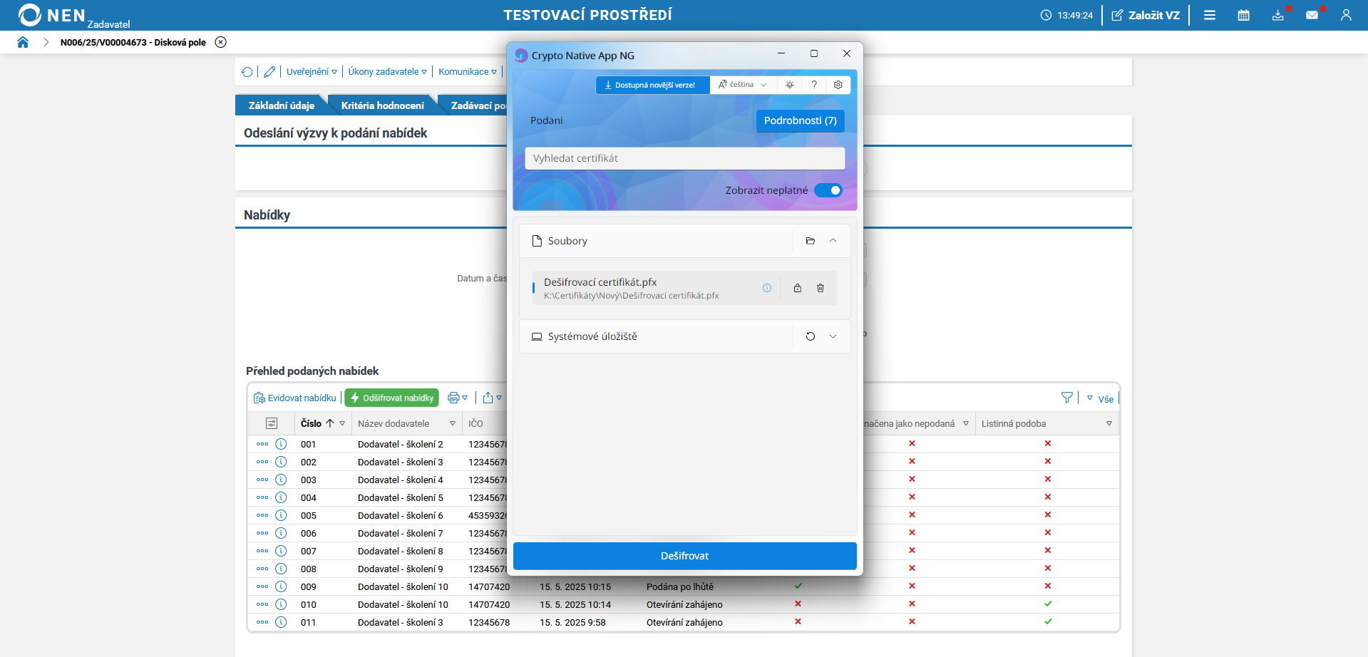Click N006/25/V00004673 - Disková pole breadcrumb
Image resolution: width=1368 pixels, height=657 pixels.
[133, 42]
